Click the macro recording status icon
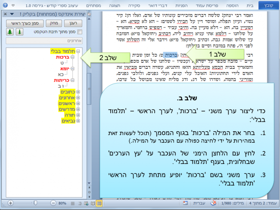 click(185, 203)
